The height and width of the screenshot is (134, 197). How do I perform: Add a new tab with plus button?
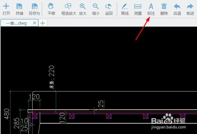(43, 23)
